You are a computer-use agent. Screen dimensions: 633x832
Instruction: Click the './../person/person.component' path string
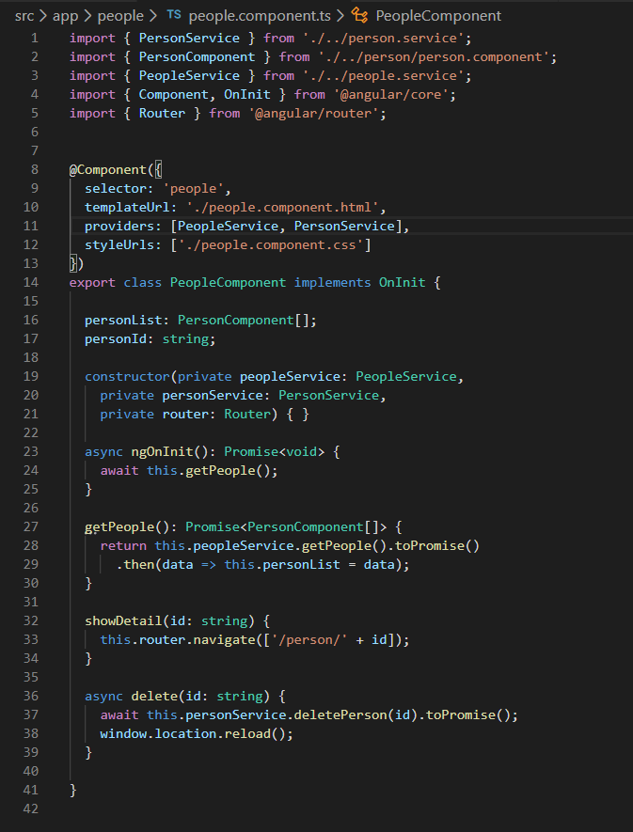click(434, 56)
